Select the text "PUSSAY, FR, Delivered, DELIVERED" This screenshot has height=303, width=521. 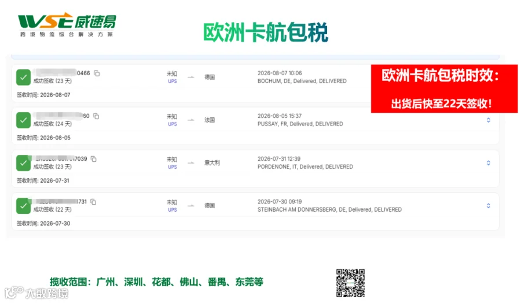coord(300,124)
